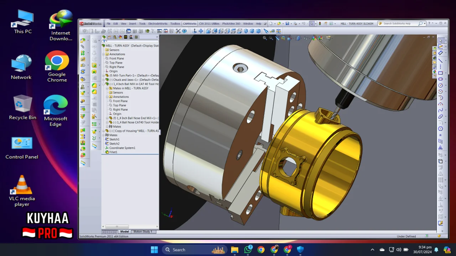The image size is (456, 256).
Task: Expand the Mill-Turn Part<1> component
Action: 104,75
